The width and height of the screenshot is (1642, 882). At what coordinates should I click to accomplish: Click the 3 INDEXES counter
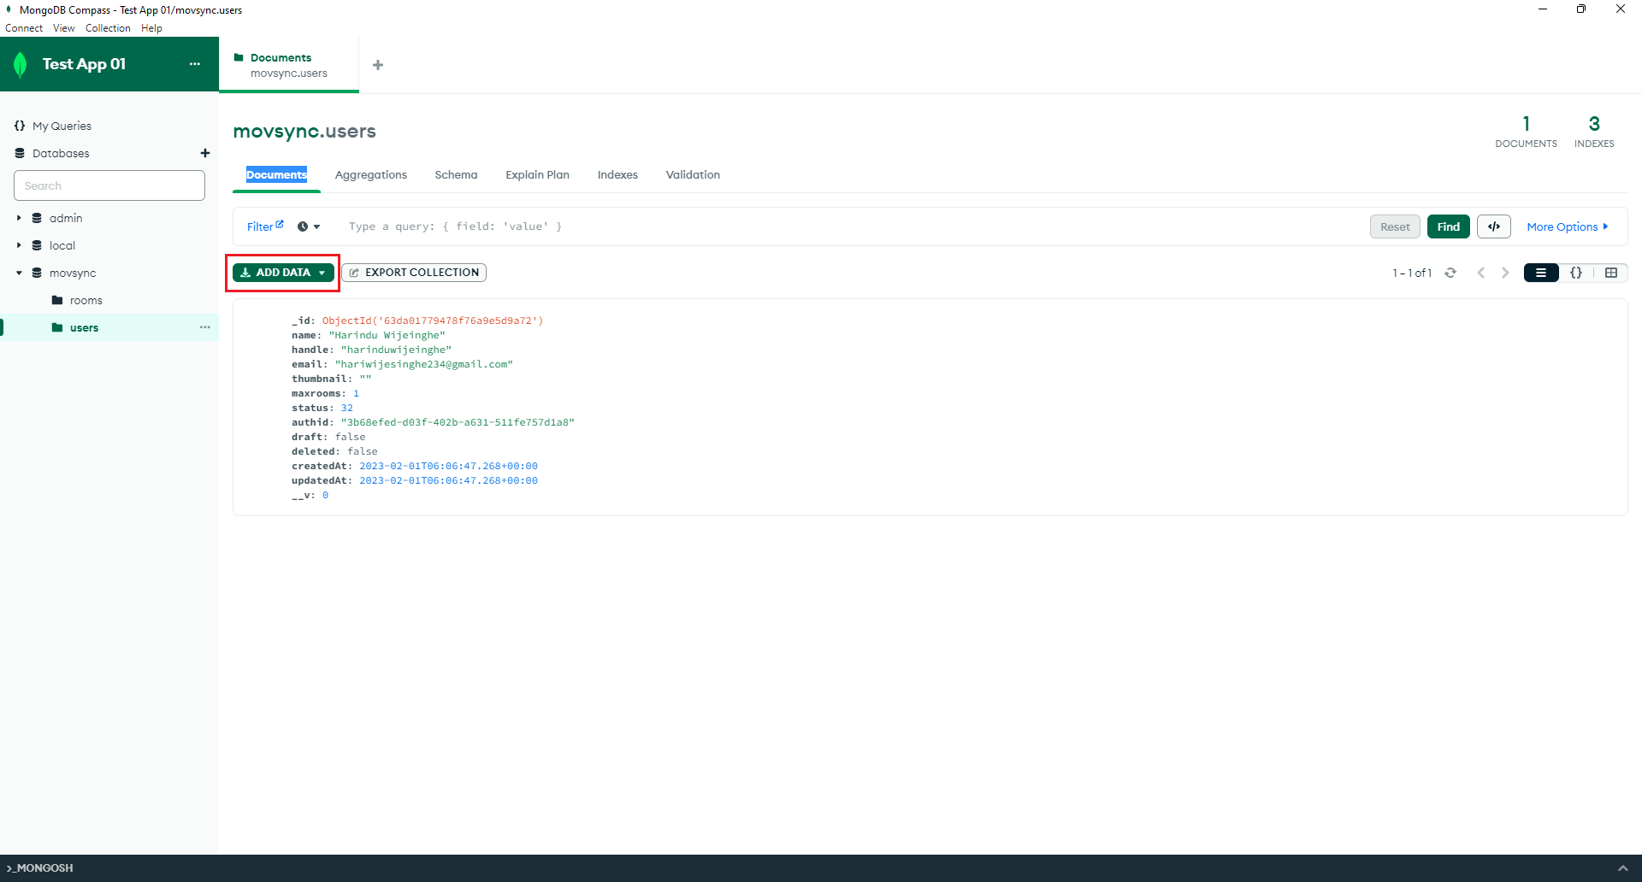point(1594,132)
